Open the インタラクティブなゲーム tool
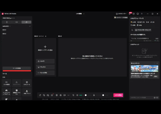 (x=6, y=92)
